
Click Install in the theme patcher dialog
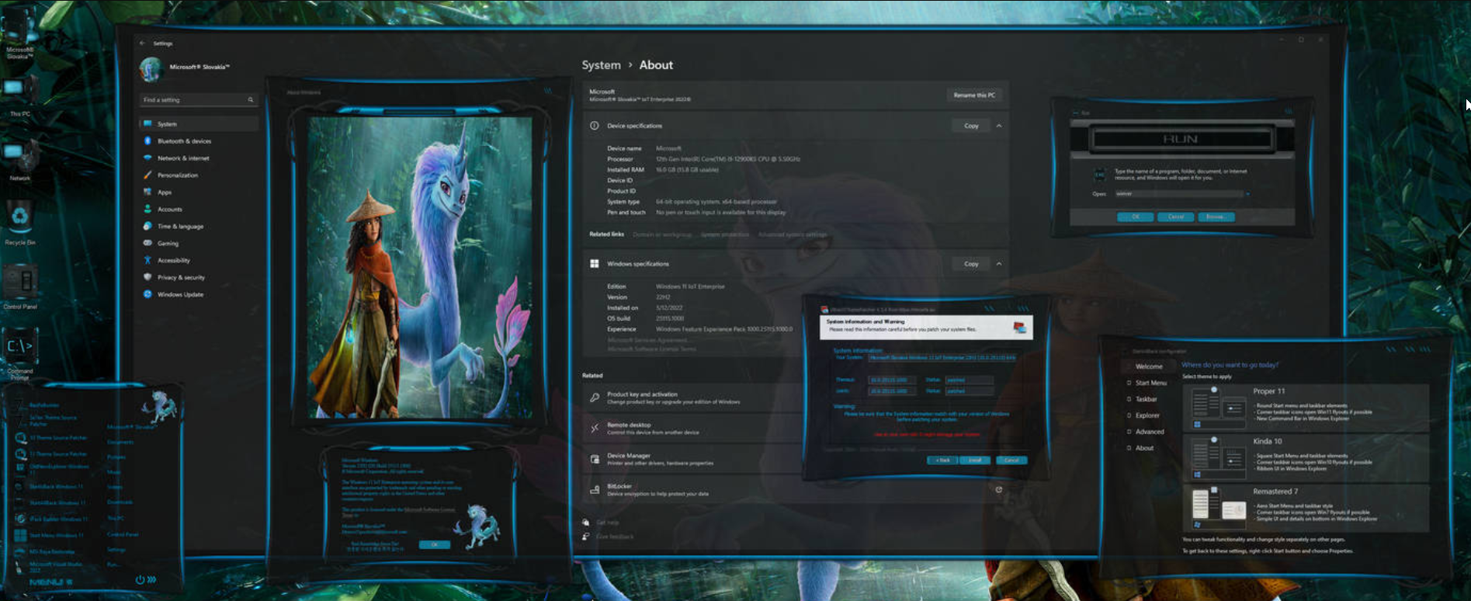975,460
